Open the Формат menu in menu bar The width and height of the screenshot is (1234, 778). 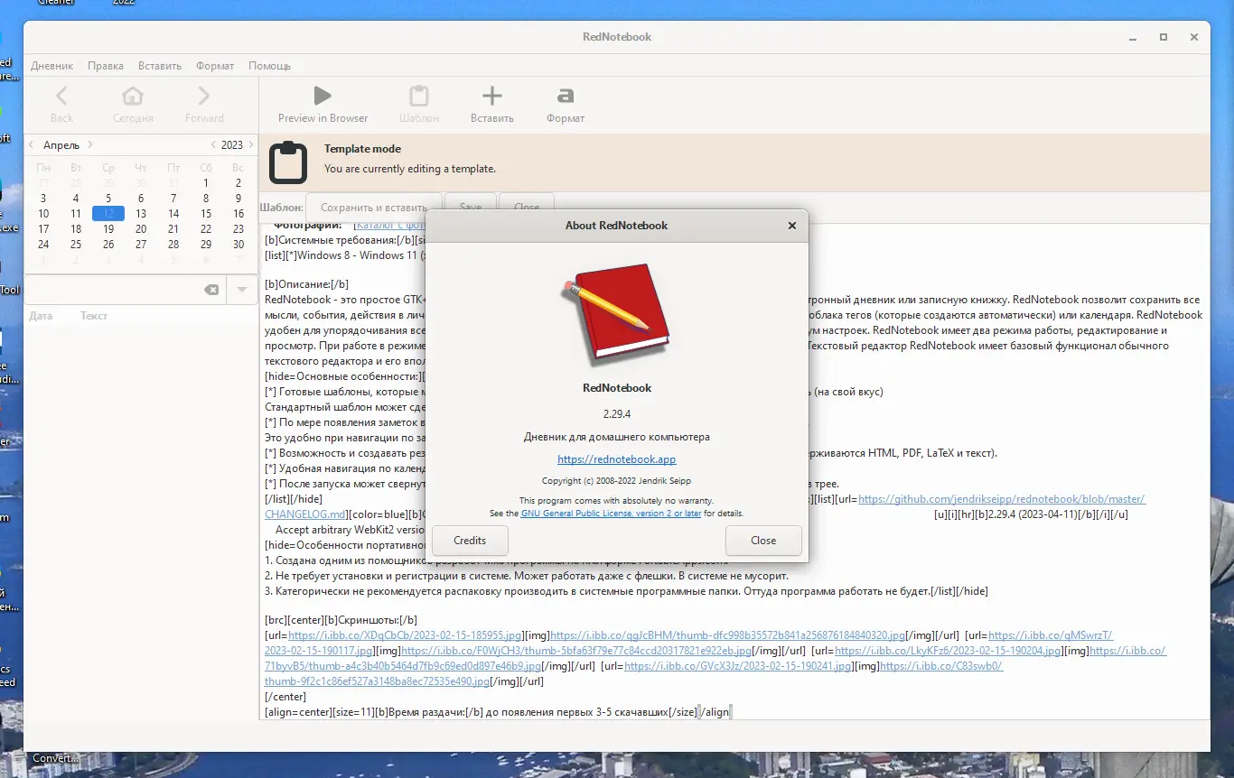[215, 66]
